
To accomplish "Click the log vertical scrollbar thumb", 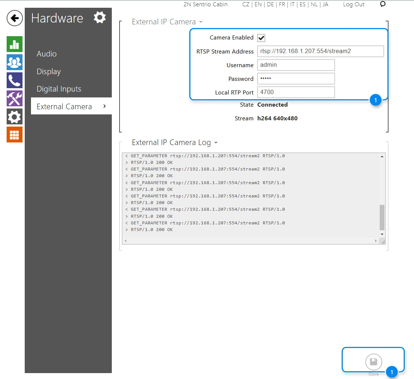I will tap(382, 217).
